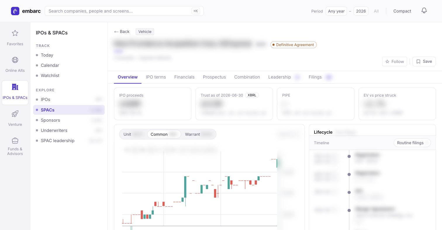Click the EV vs price struck card
The width and height of the screenshot is (442, 230).
point(397,104)
